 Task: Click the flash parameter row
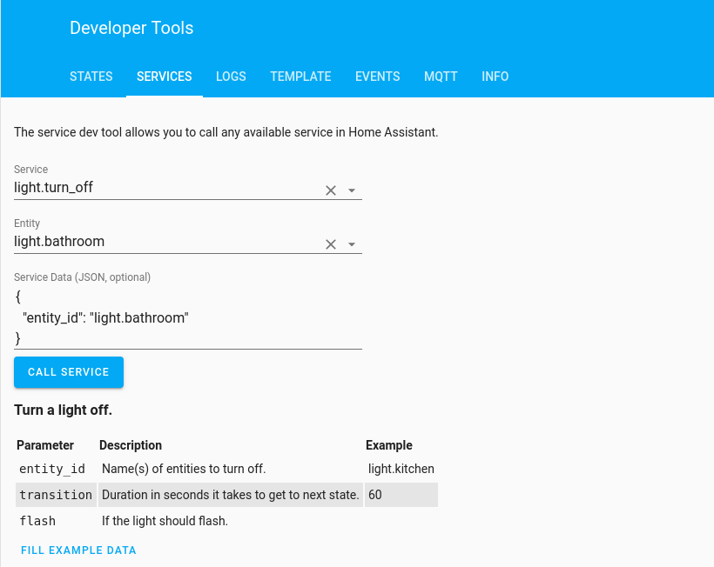226,521
